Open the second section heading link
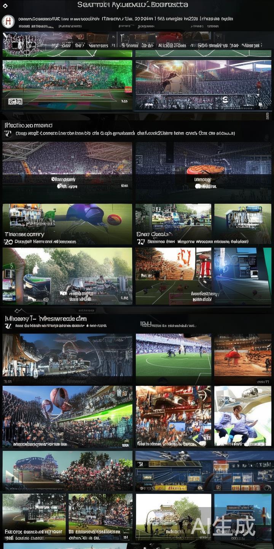 click(x=29, y=125)
